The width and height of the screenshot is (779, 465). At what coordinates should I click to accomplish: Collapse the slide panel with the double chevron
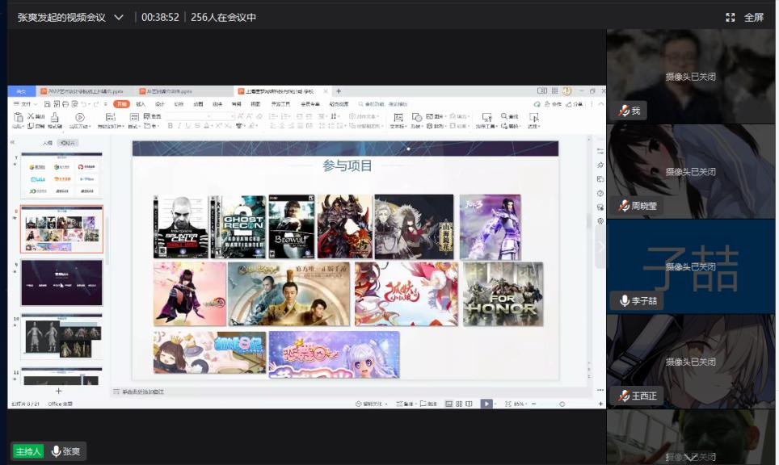pyautogui.click(x=12, y=142)
